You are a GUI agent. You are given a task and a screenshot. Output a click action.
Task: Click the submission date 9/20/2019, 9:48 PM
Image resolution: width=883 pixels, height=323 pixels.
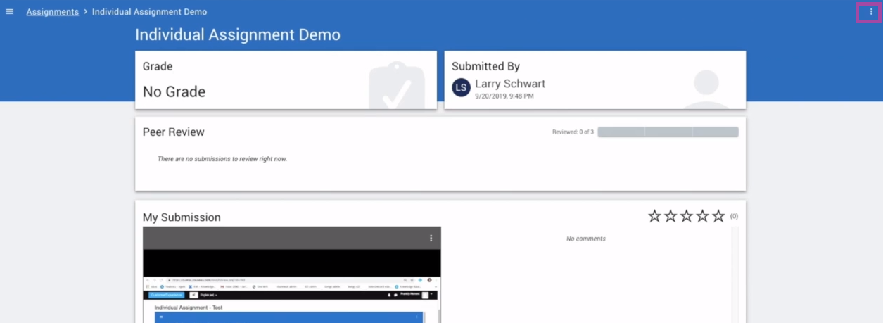click(x=504, y=96)
